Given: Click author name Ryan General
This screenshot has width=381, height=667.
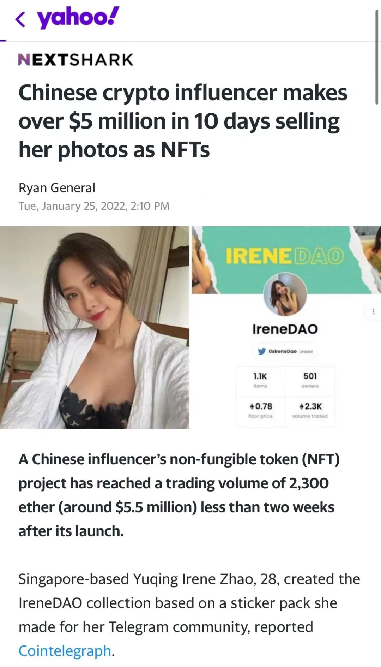Looking at the screenshot, I should point(57,188).
